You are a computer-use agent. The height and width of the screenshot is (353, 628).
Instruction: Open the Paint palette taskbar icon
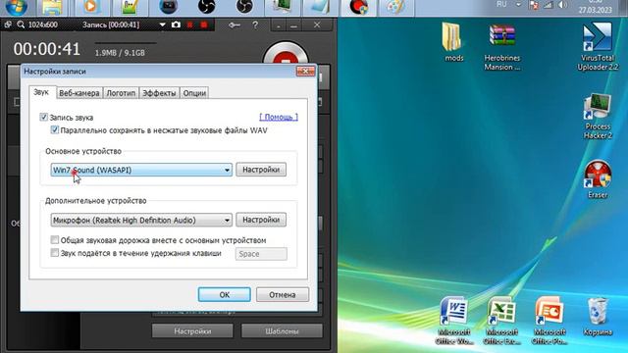coord(395,7)
